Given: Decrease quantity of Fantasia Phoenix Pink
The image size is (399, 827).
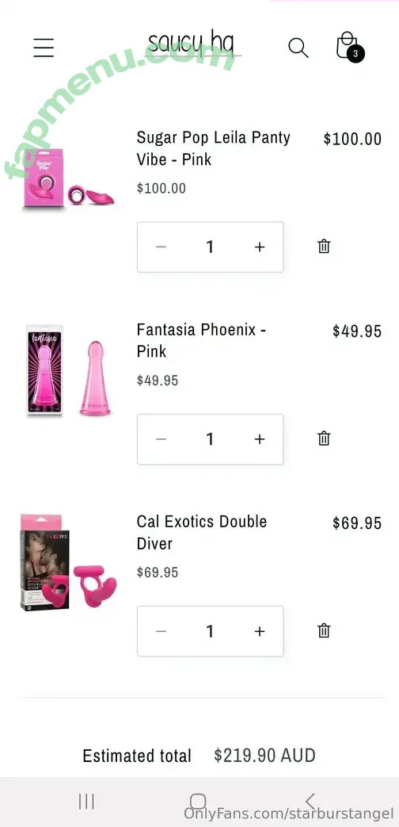Looking at the screenshot, I should [x=161, y=438].
